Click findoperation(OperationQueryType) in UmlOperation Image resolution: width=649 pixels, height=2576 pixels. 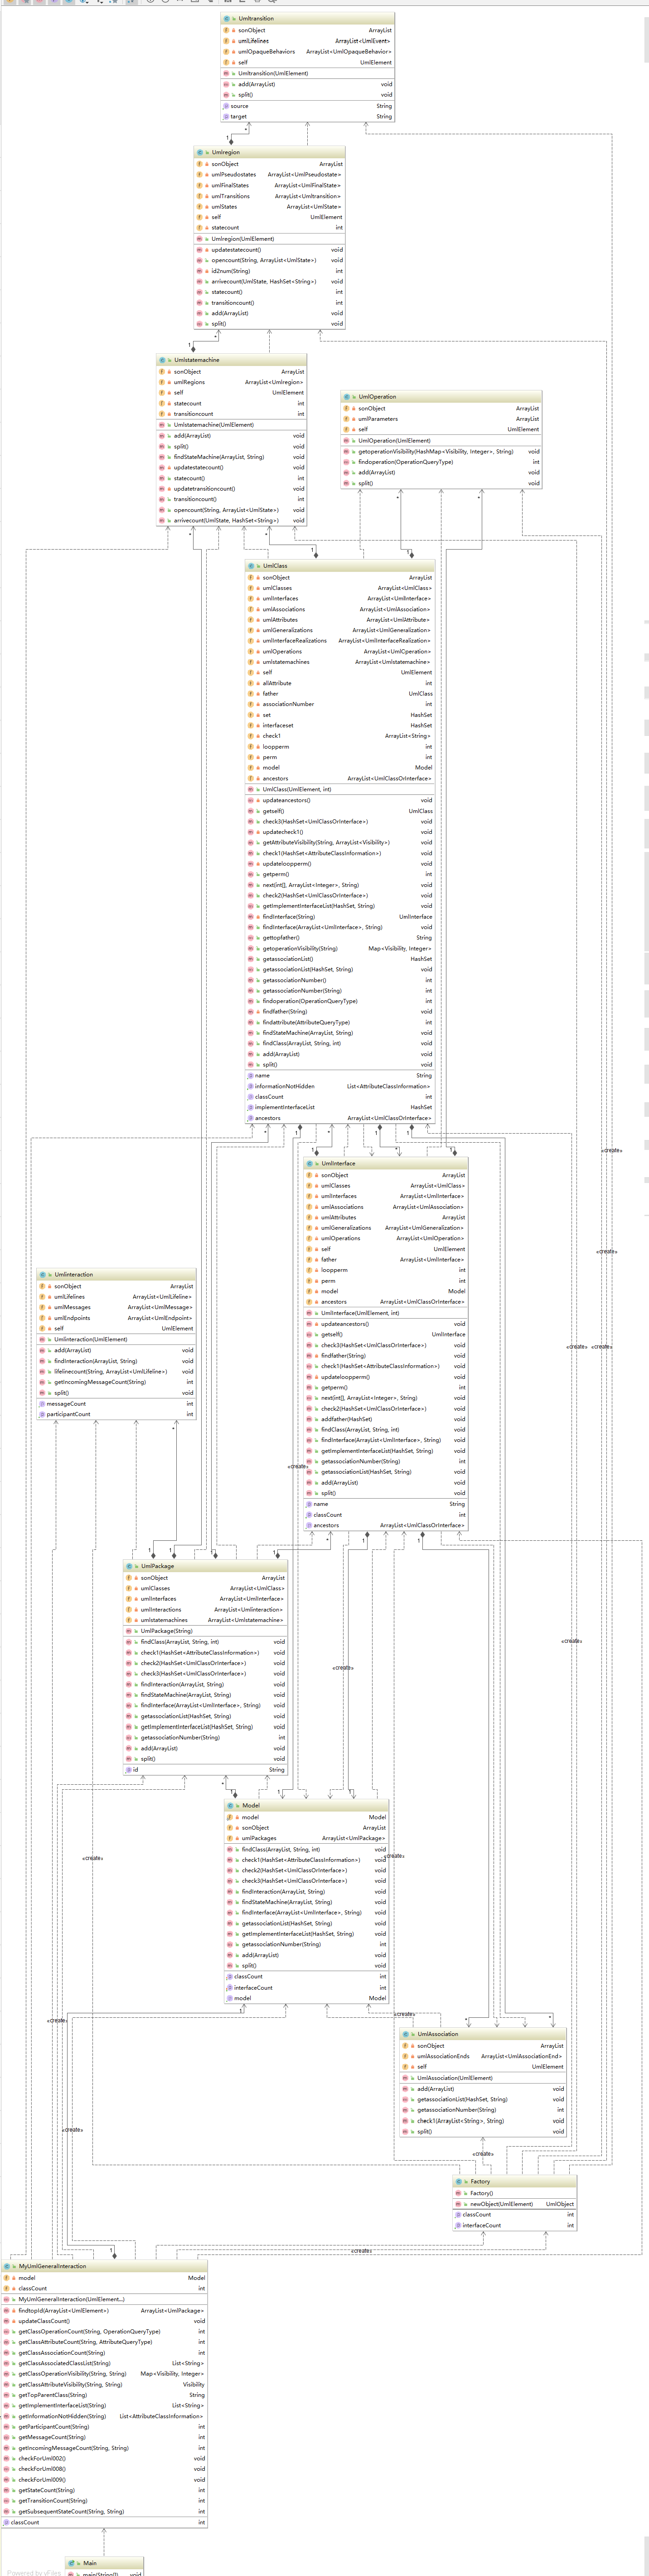441,462
